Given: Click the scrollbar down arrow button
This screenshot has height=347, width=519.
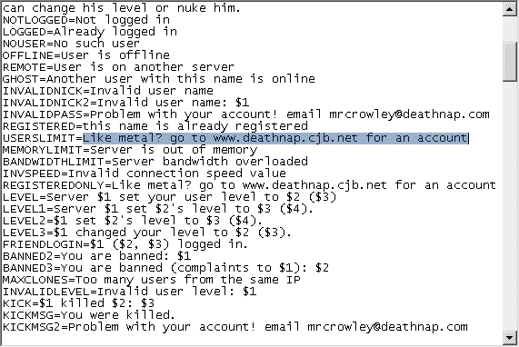Looking at the screenshot, I should pos(509,337).
